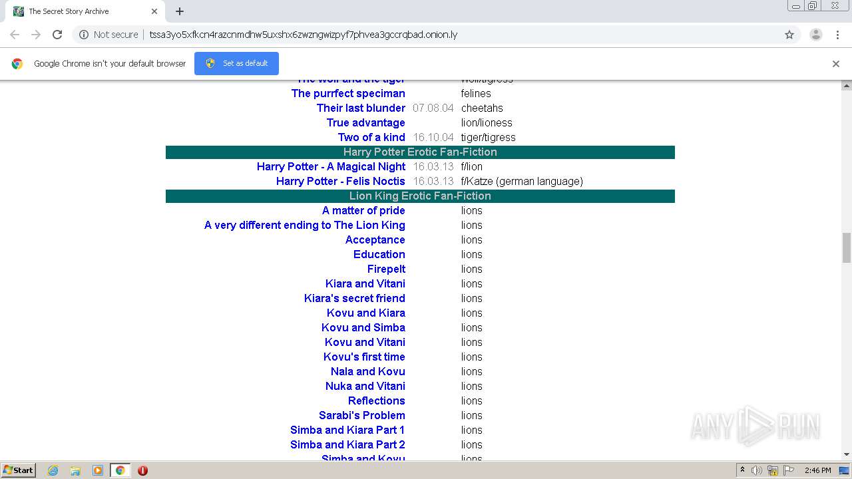Open the link The purrfect speciman

click(348, 93)
